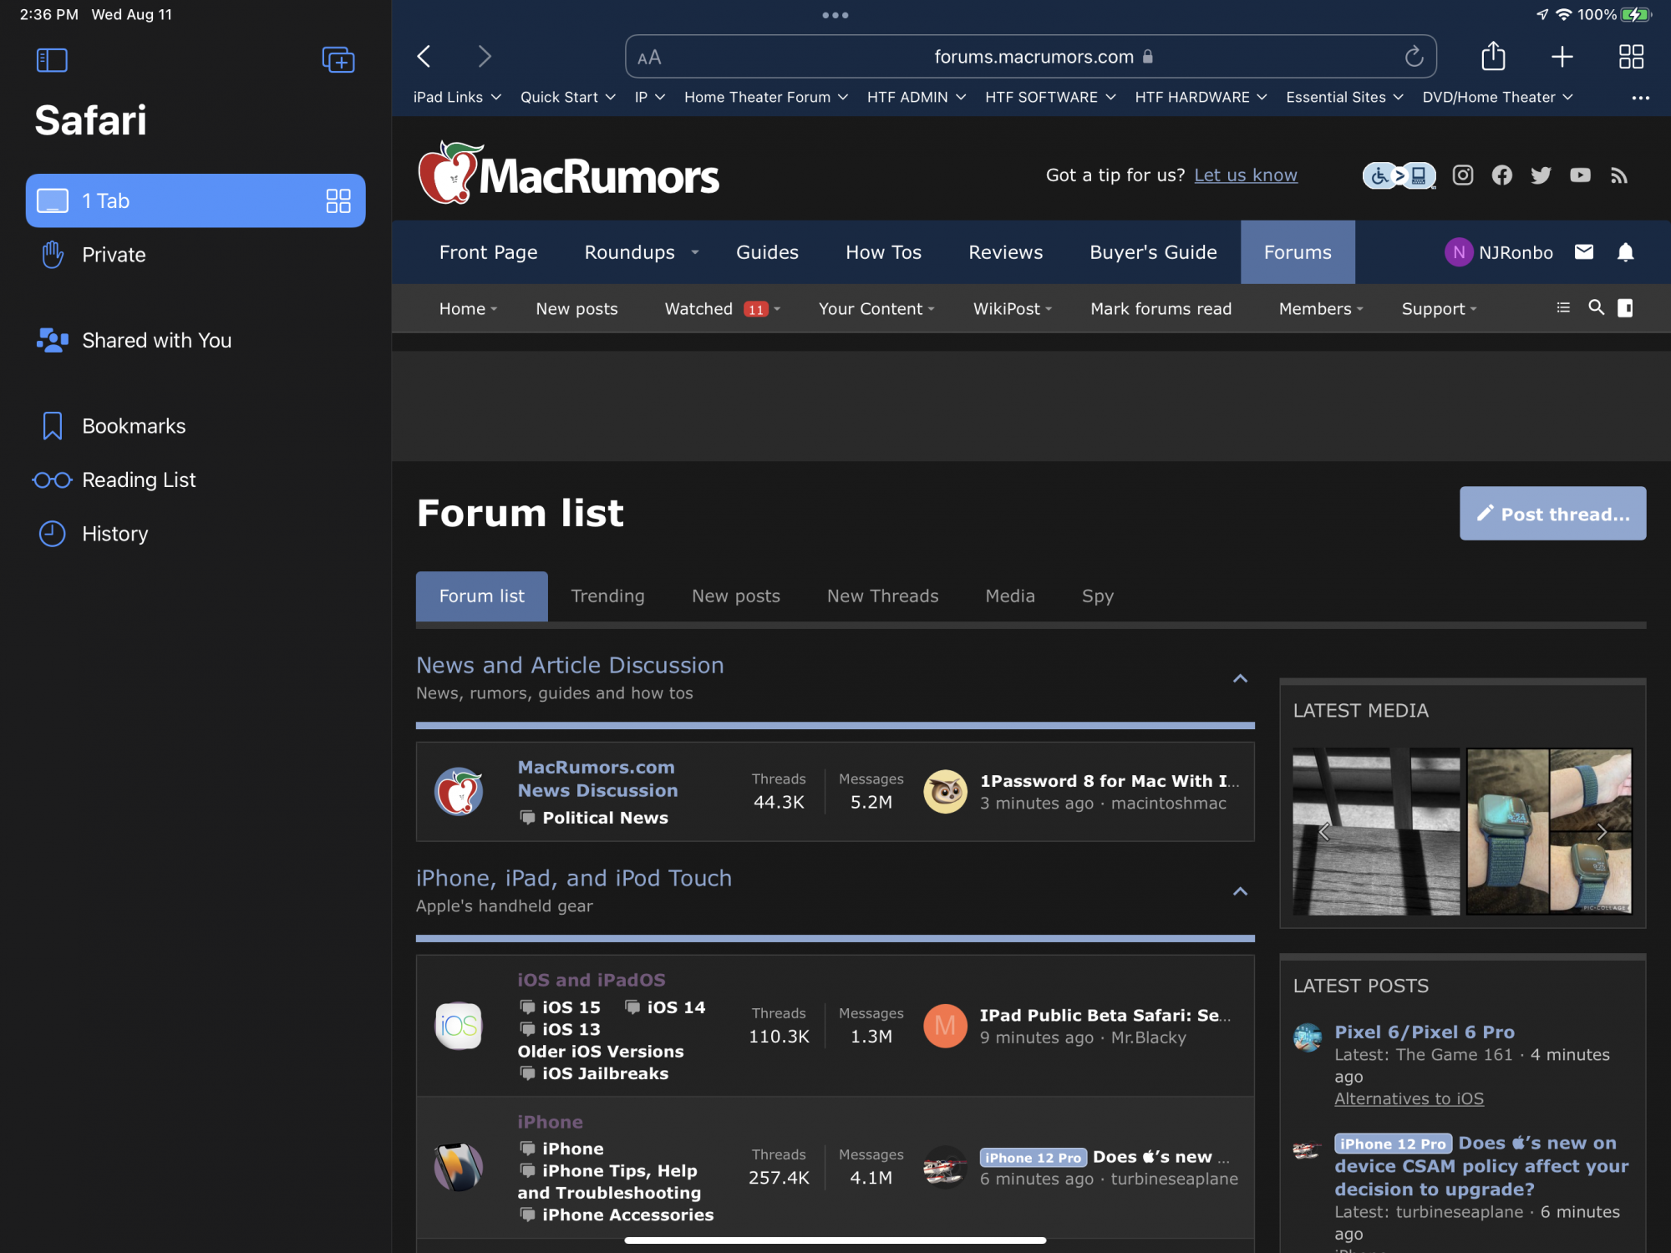Select the 1 Tab group
1671x1253 pixels.
pyautogui.click(x=196, y=200)
